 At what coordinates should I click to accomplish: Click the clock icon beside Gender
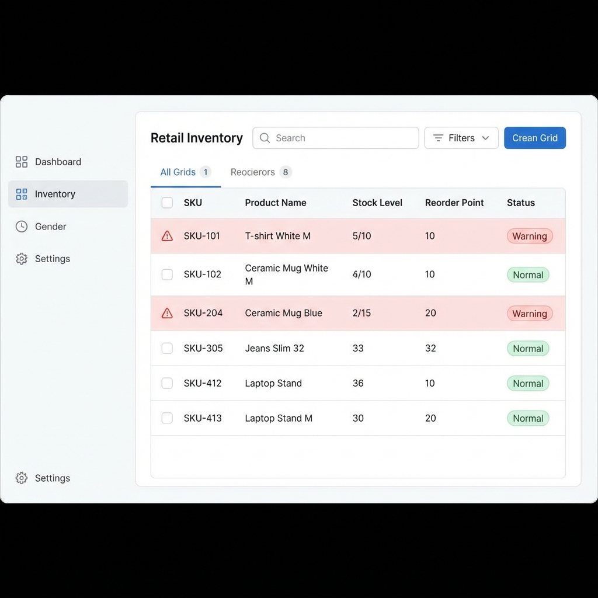22,227
